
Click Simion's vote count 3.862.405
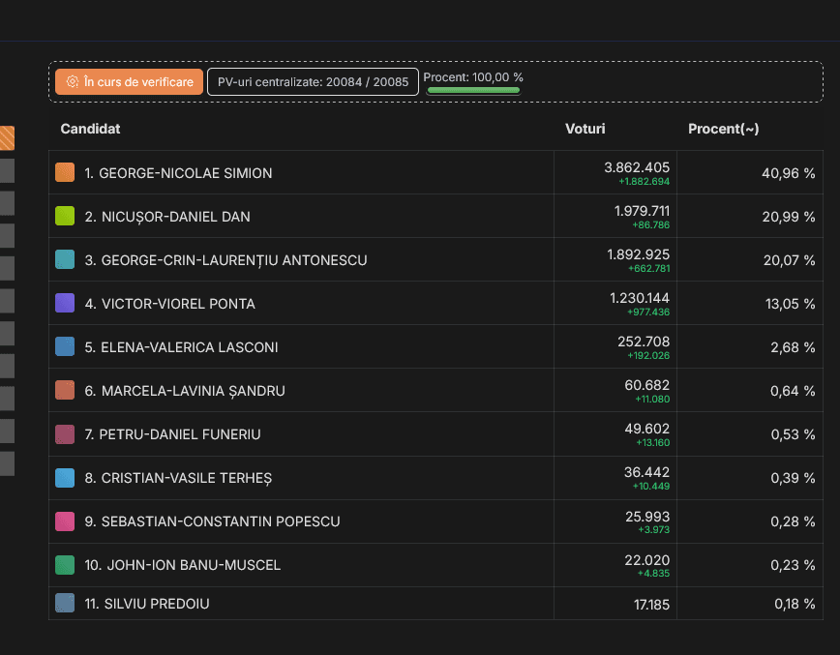click(636, 167)
